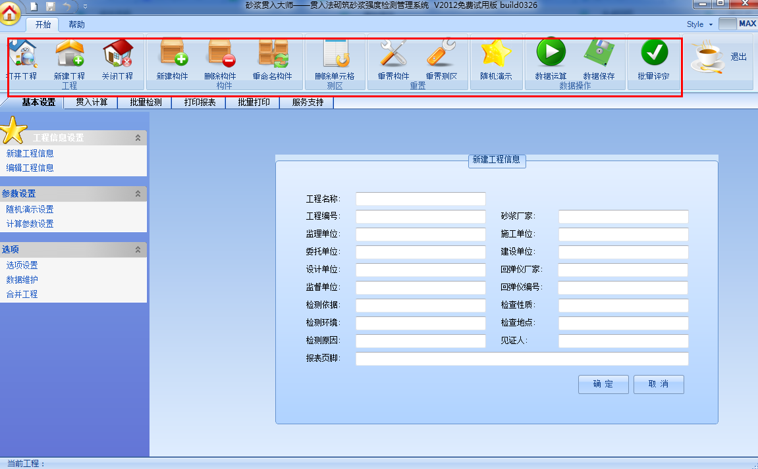Viewport: 758px width, 469px height.
Task: Click 施工单位 input field
Action: (624, 234)
